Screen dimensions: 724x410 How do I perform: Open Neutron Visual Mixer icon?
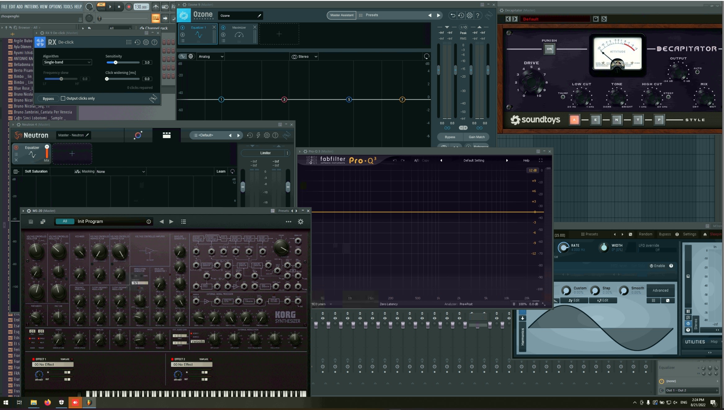(138, 135)
